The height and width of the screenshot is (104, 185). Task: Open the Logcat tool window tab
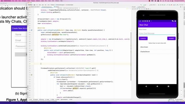point(47,99)
